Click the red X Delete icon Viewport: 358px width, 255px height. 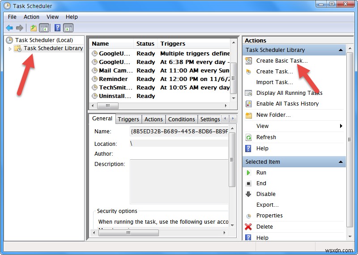tap(248, 227)
